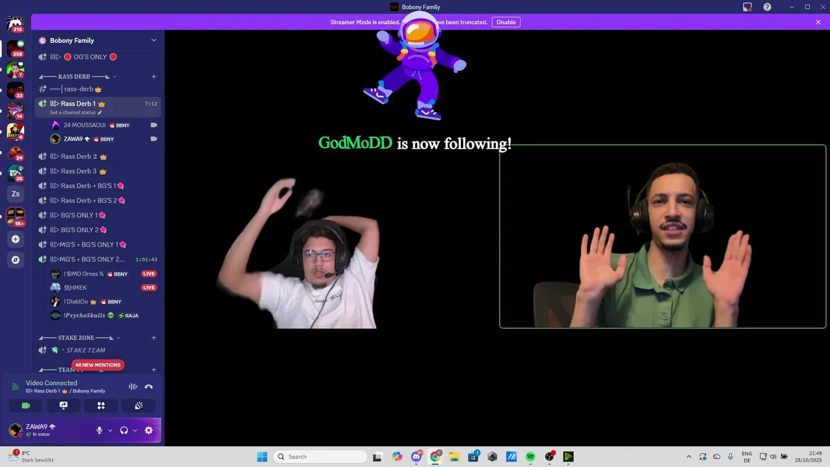Image resolution: width=830 pixels, height=467 pixels.
Task: Click the taskbar Search box
Action: [x=320, y=457]
